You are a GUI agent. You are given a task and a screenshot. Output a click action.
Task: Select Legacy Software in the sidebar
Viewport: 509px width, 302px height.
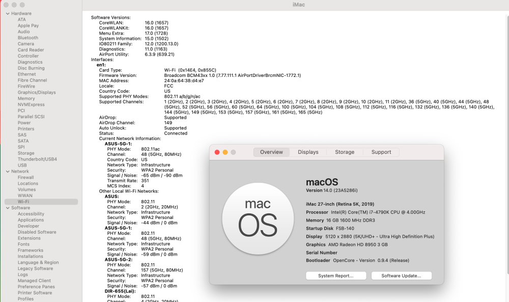click(x=36, y=268)
